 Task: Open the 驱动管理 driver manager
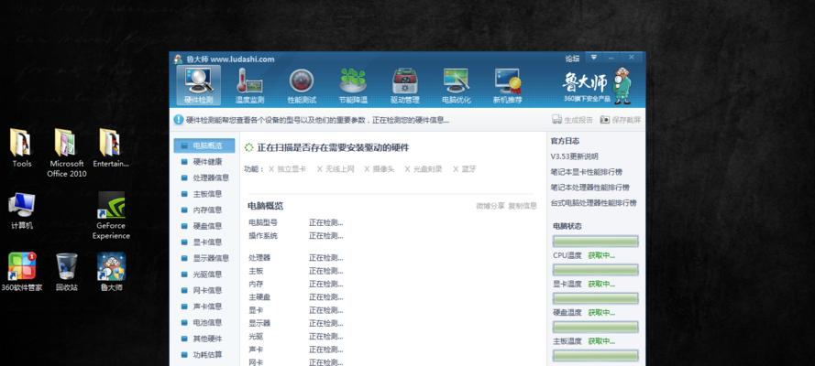404,86
